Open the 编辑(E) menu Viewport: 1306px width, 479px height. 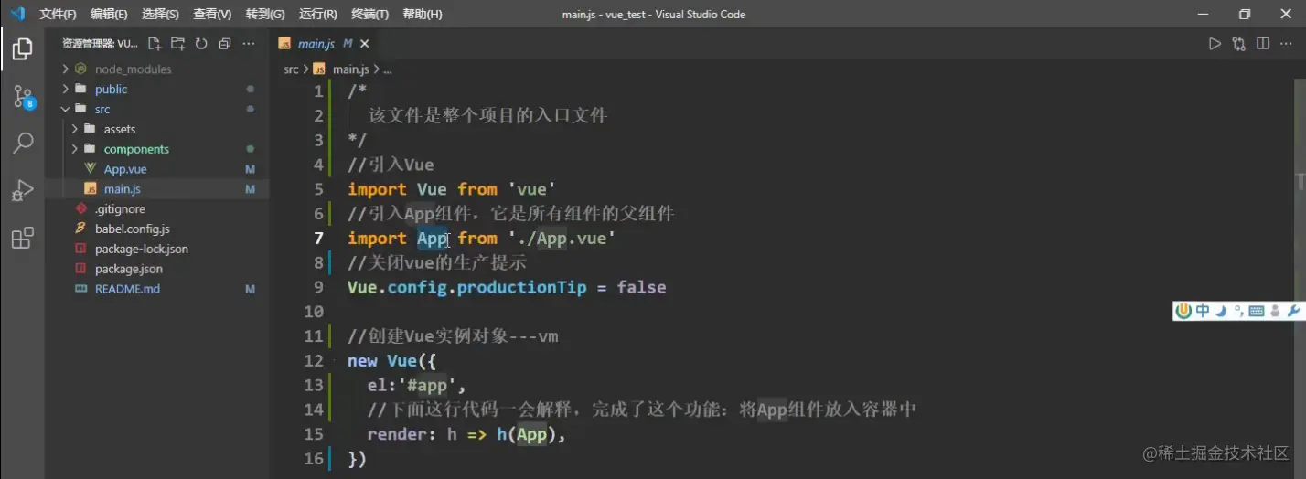110,15
